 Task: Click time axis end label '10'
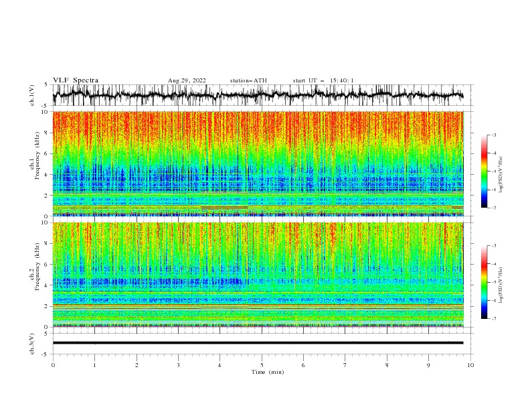(x=470, y=365)
